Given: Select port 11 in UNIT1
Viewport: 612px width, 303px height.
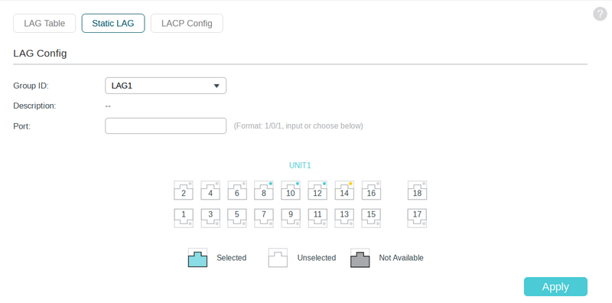Looking at the screenshot, I should 317,218.
